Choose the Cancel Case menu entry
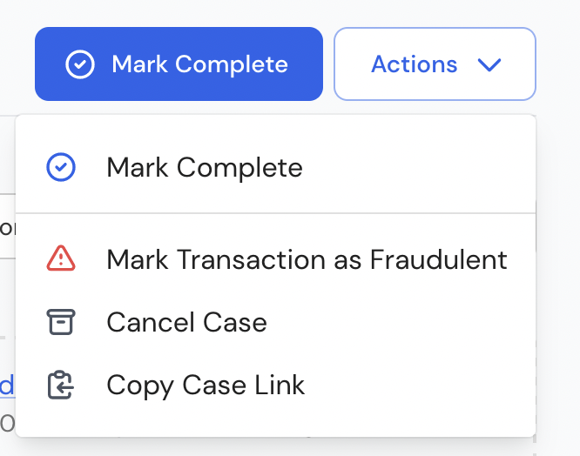This screenshot has height=456, width=580. point(275,322)
